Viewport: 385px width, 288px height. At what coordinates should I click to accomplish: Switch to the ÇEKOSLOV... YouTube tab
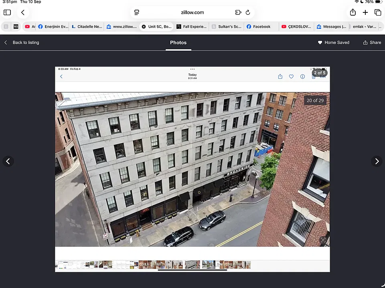tap(296, 26)
